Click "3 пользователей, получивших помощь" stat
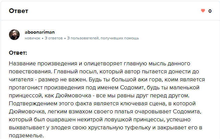The height and width of the screenshot is (139, 220). (103, 38)
